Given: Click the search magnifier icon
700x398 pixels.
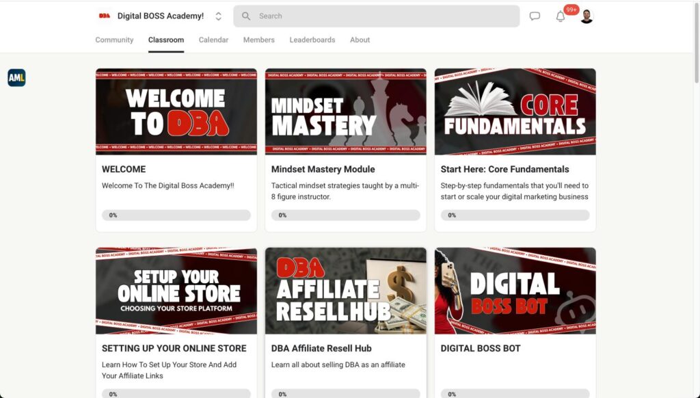Looking at the screenshot, I should tap(246, 16).
